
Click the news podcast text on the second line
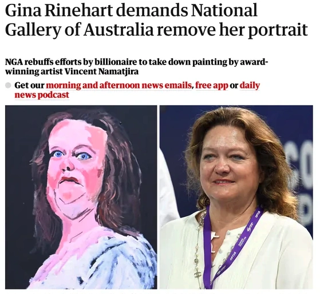(42, 95)
